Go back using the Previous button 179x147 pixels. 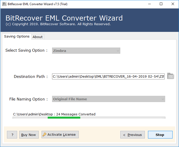[x=133, y=135]
